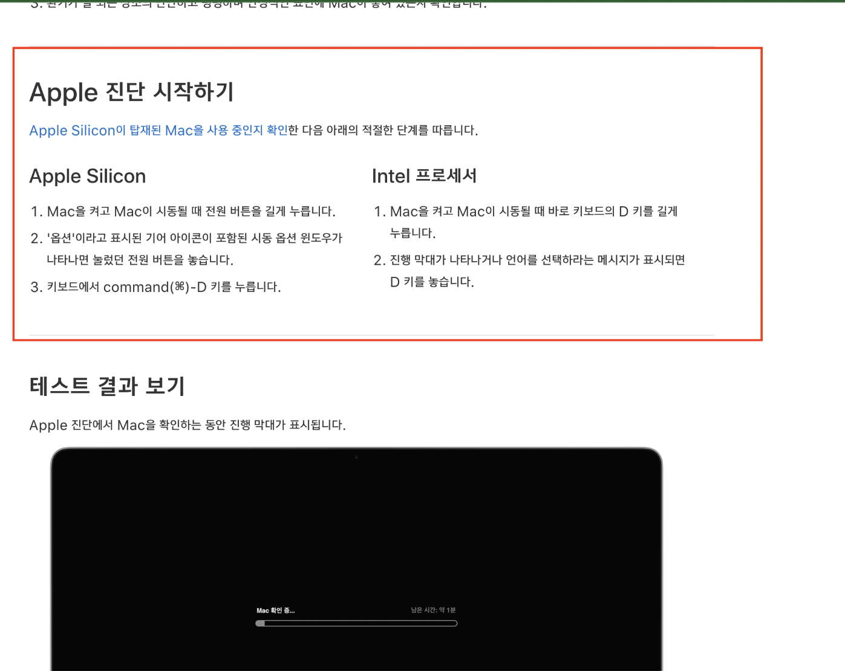
Task: Select the Apple 진단 시작하기 heading
Action: click(x=132, y=92)
